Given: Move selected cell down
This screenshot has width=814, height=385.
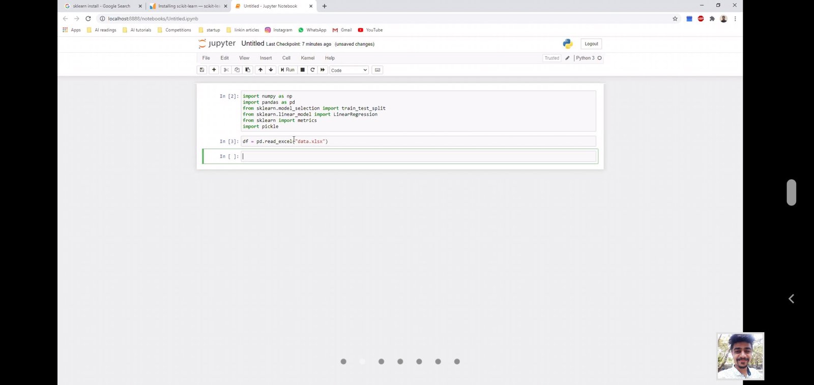Looking at the screenshot, I should pos(271,70).
